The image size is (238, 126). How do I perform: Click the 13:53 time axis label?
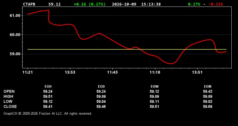70,72
